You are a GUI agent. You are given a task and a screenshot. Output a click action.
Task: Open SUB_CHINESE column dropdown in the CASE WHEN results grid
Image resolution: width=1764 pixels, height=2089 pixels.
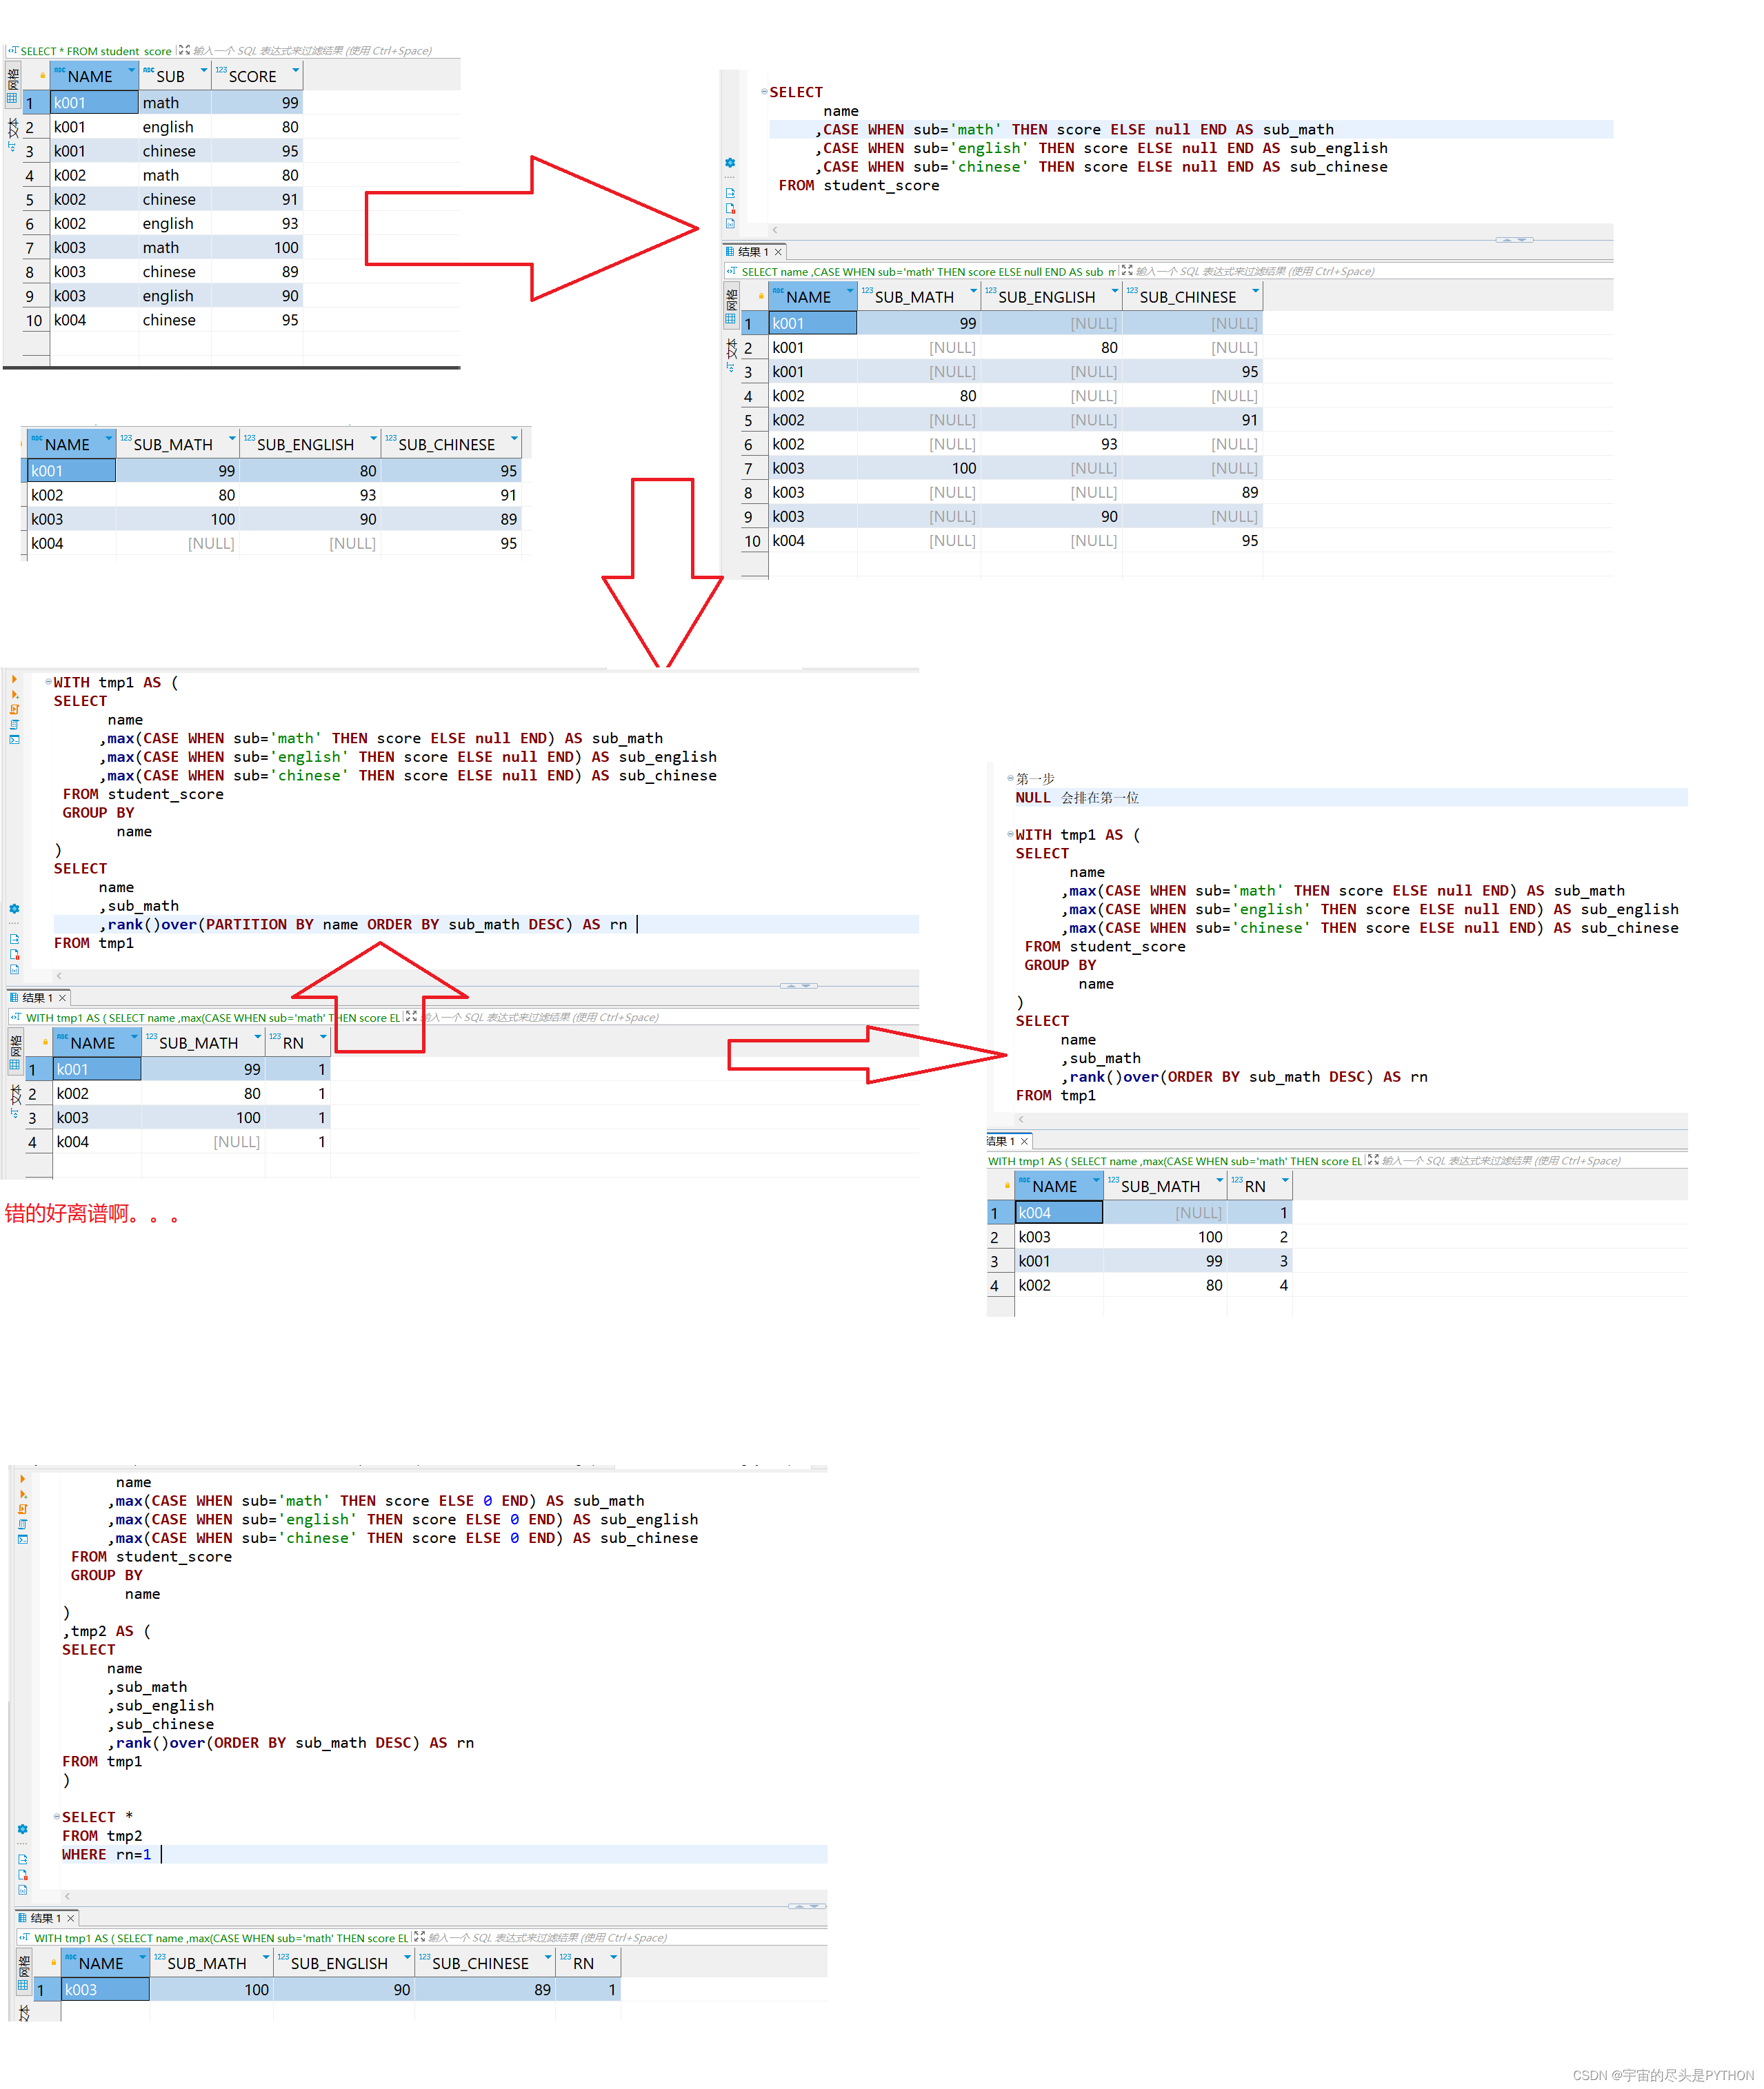click(1255, 291)
